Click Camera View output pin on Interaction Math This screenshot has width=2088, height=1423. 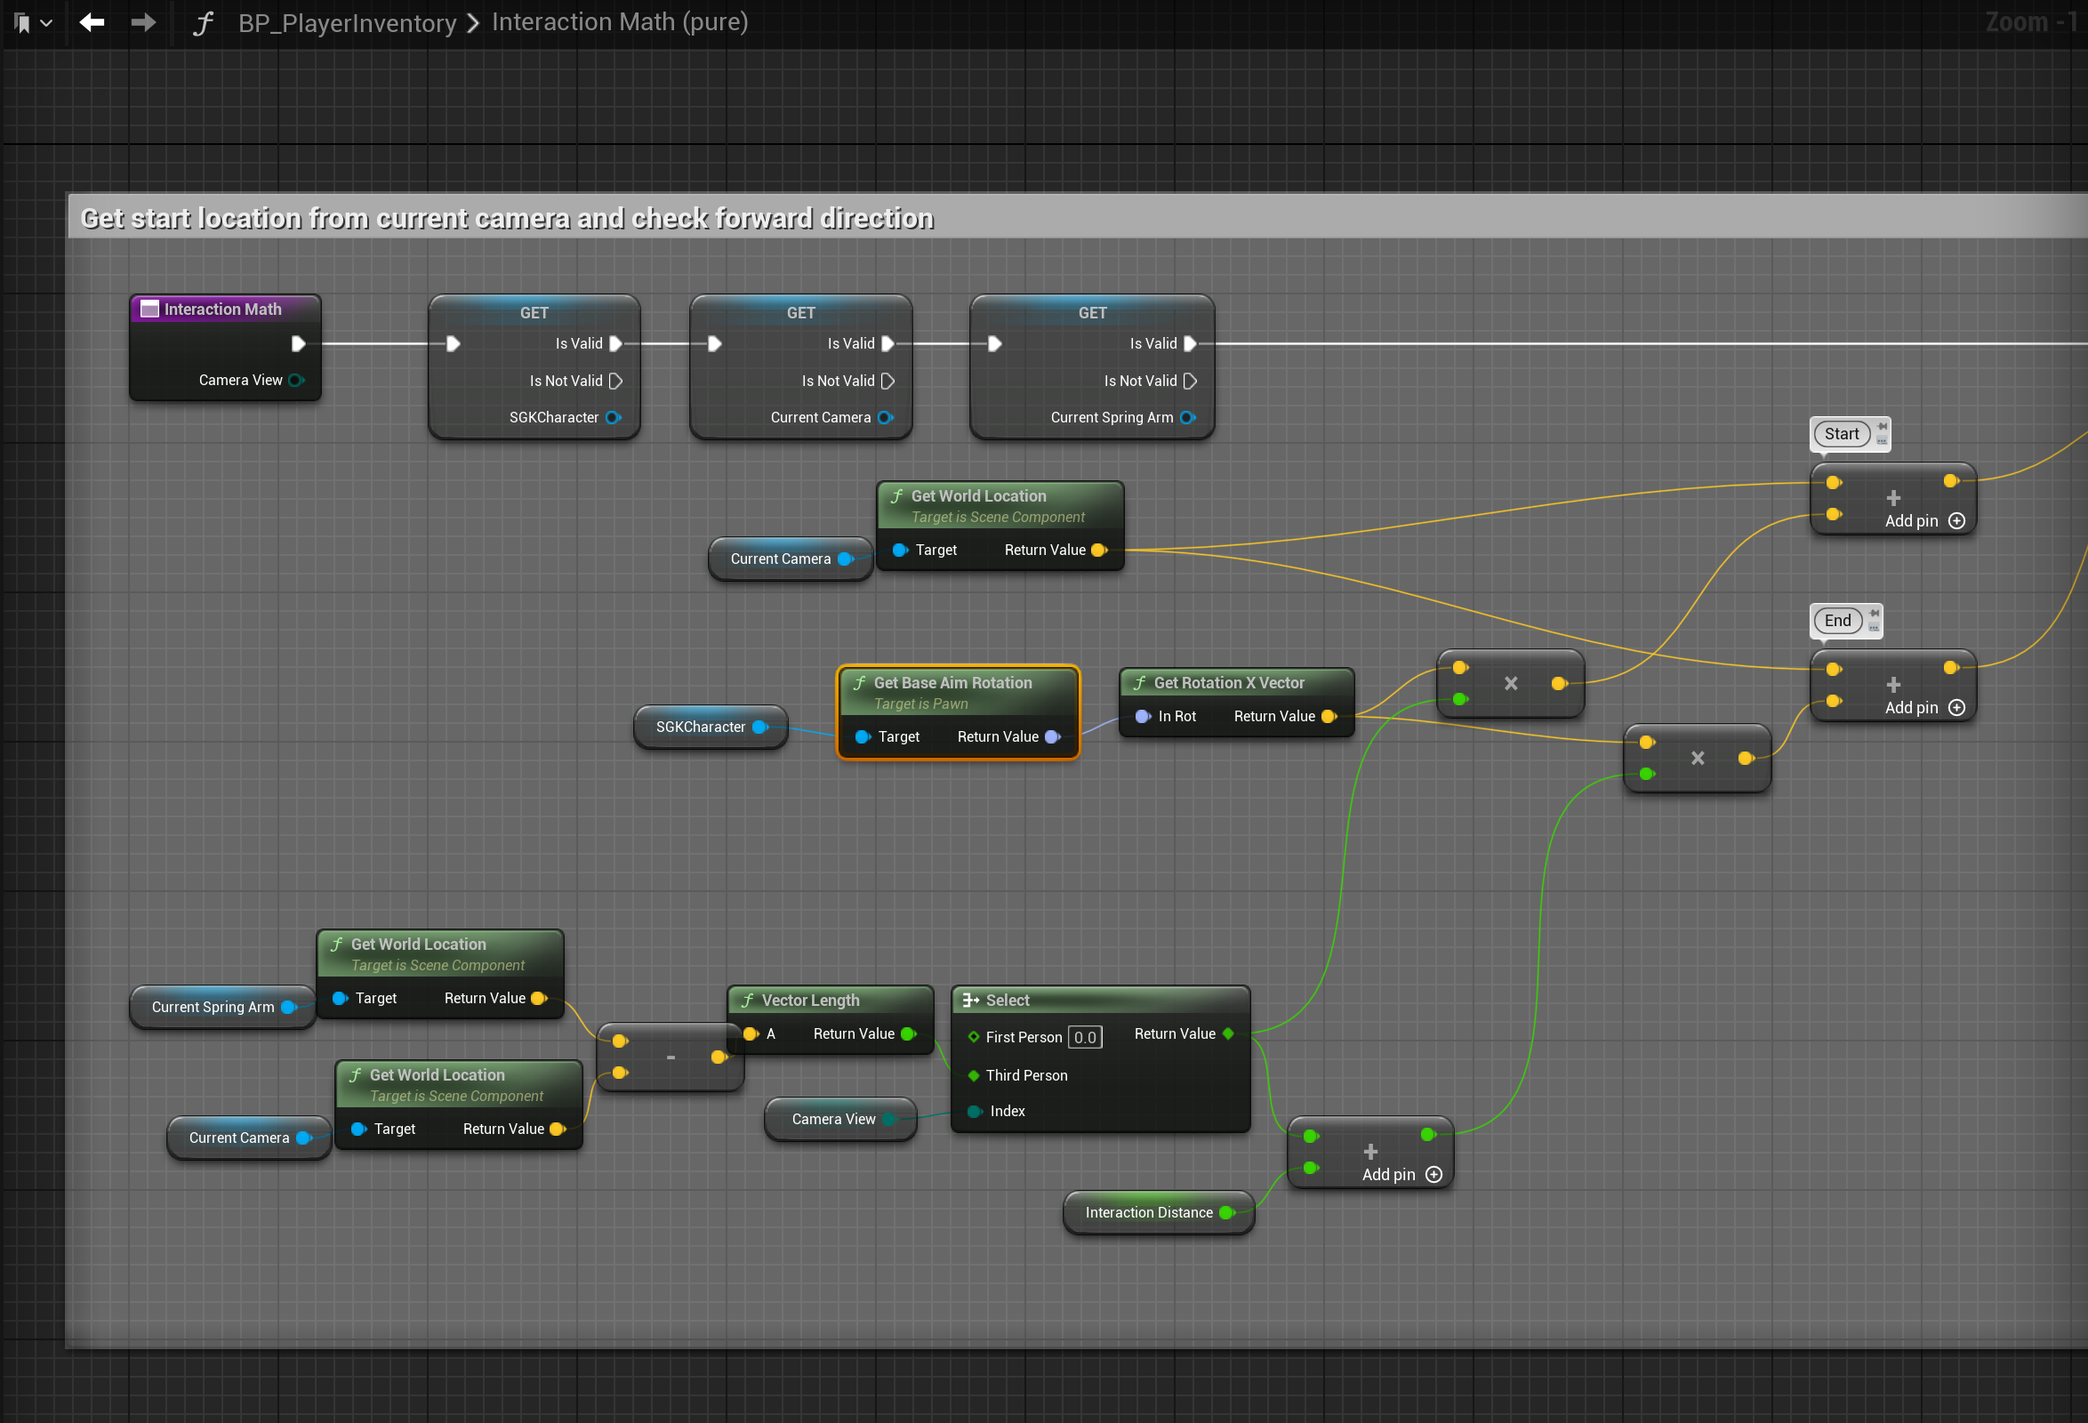(295, 380)
